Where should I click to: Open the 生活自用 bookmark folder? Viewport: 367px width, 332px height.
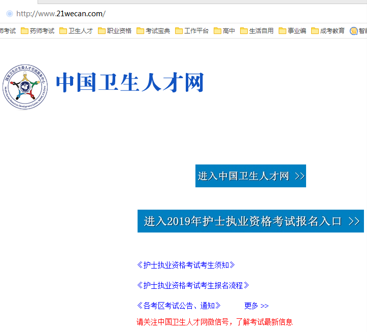[257, 31]
